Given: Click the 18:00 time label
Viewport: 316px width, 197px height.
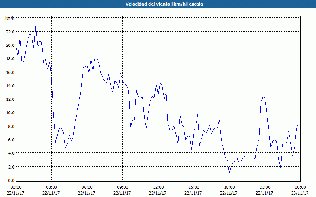Looking at the screenshot, I should pos(229,188).
